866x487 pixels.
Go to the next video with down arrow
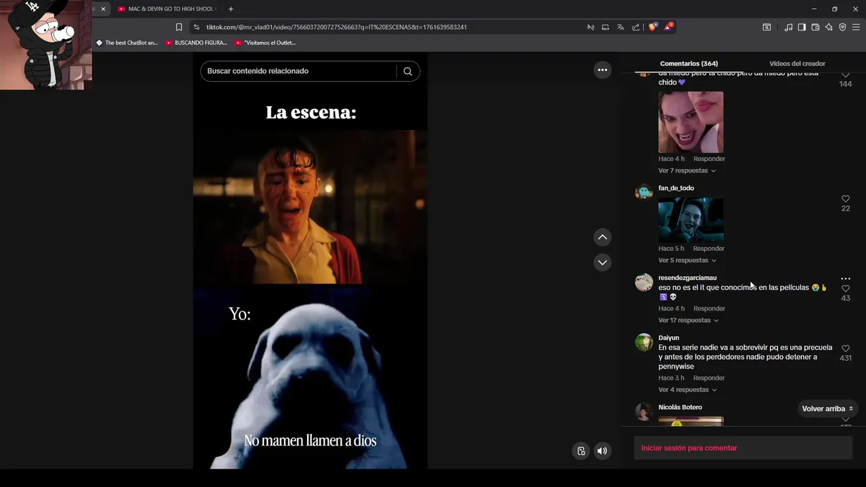pos(602,262)
